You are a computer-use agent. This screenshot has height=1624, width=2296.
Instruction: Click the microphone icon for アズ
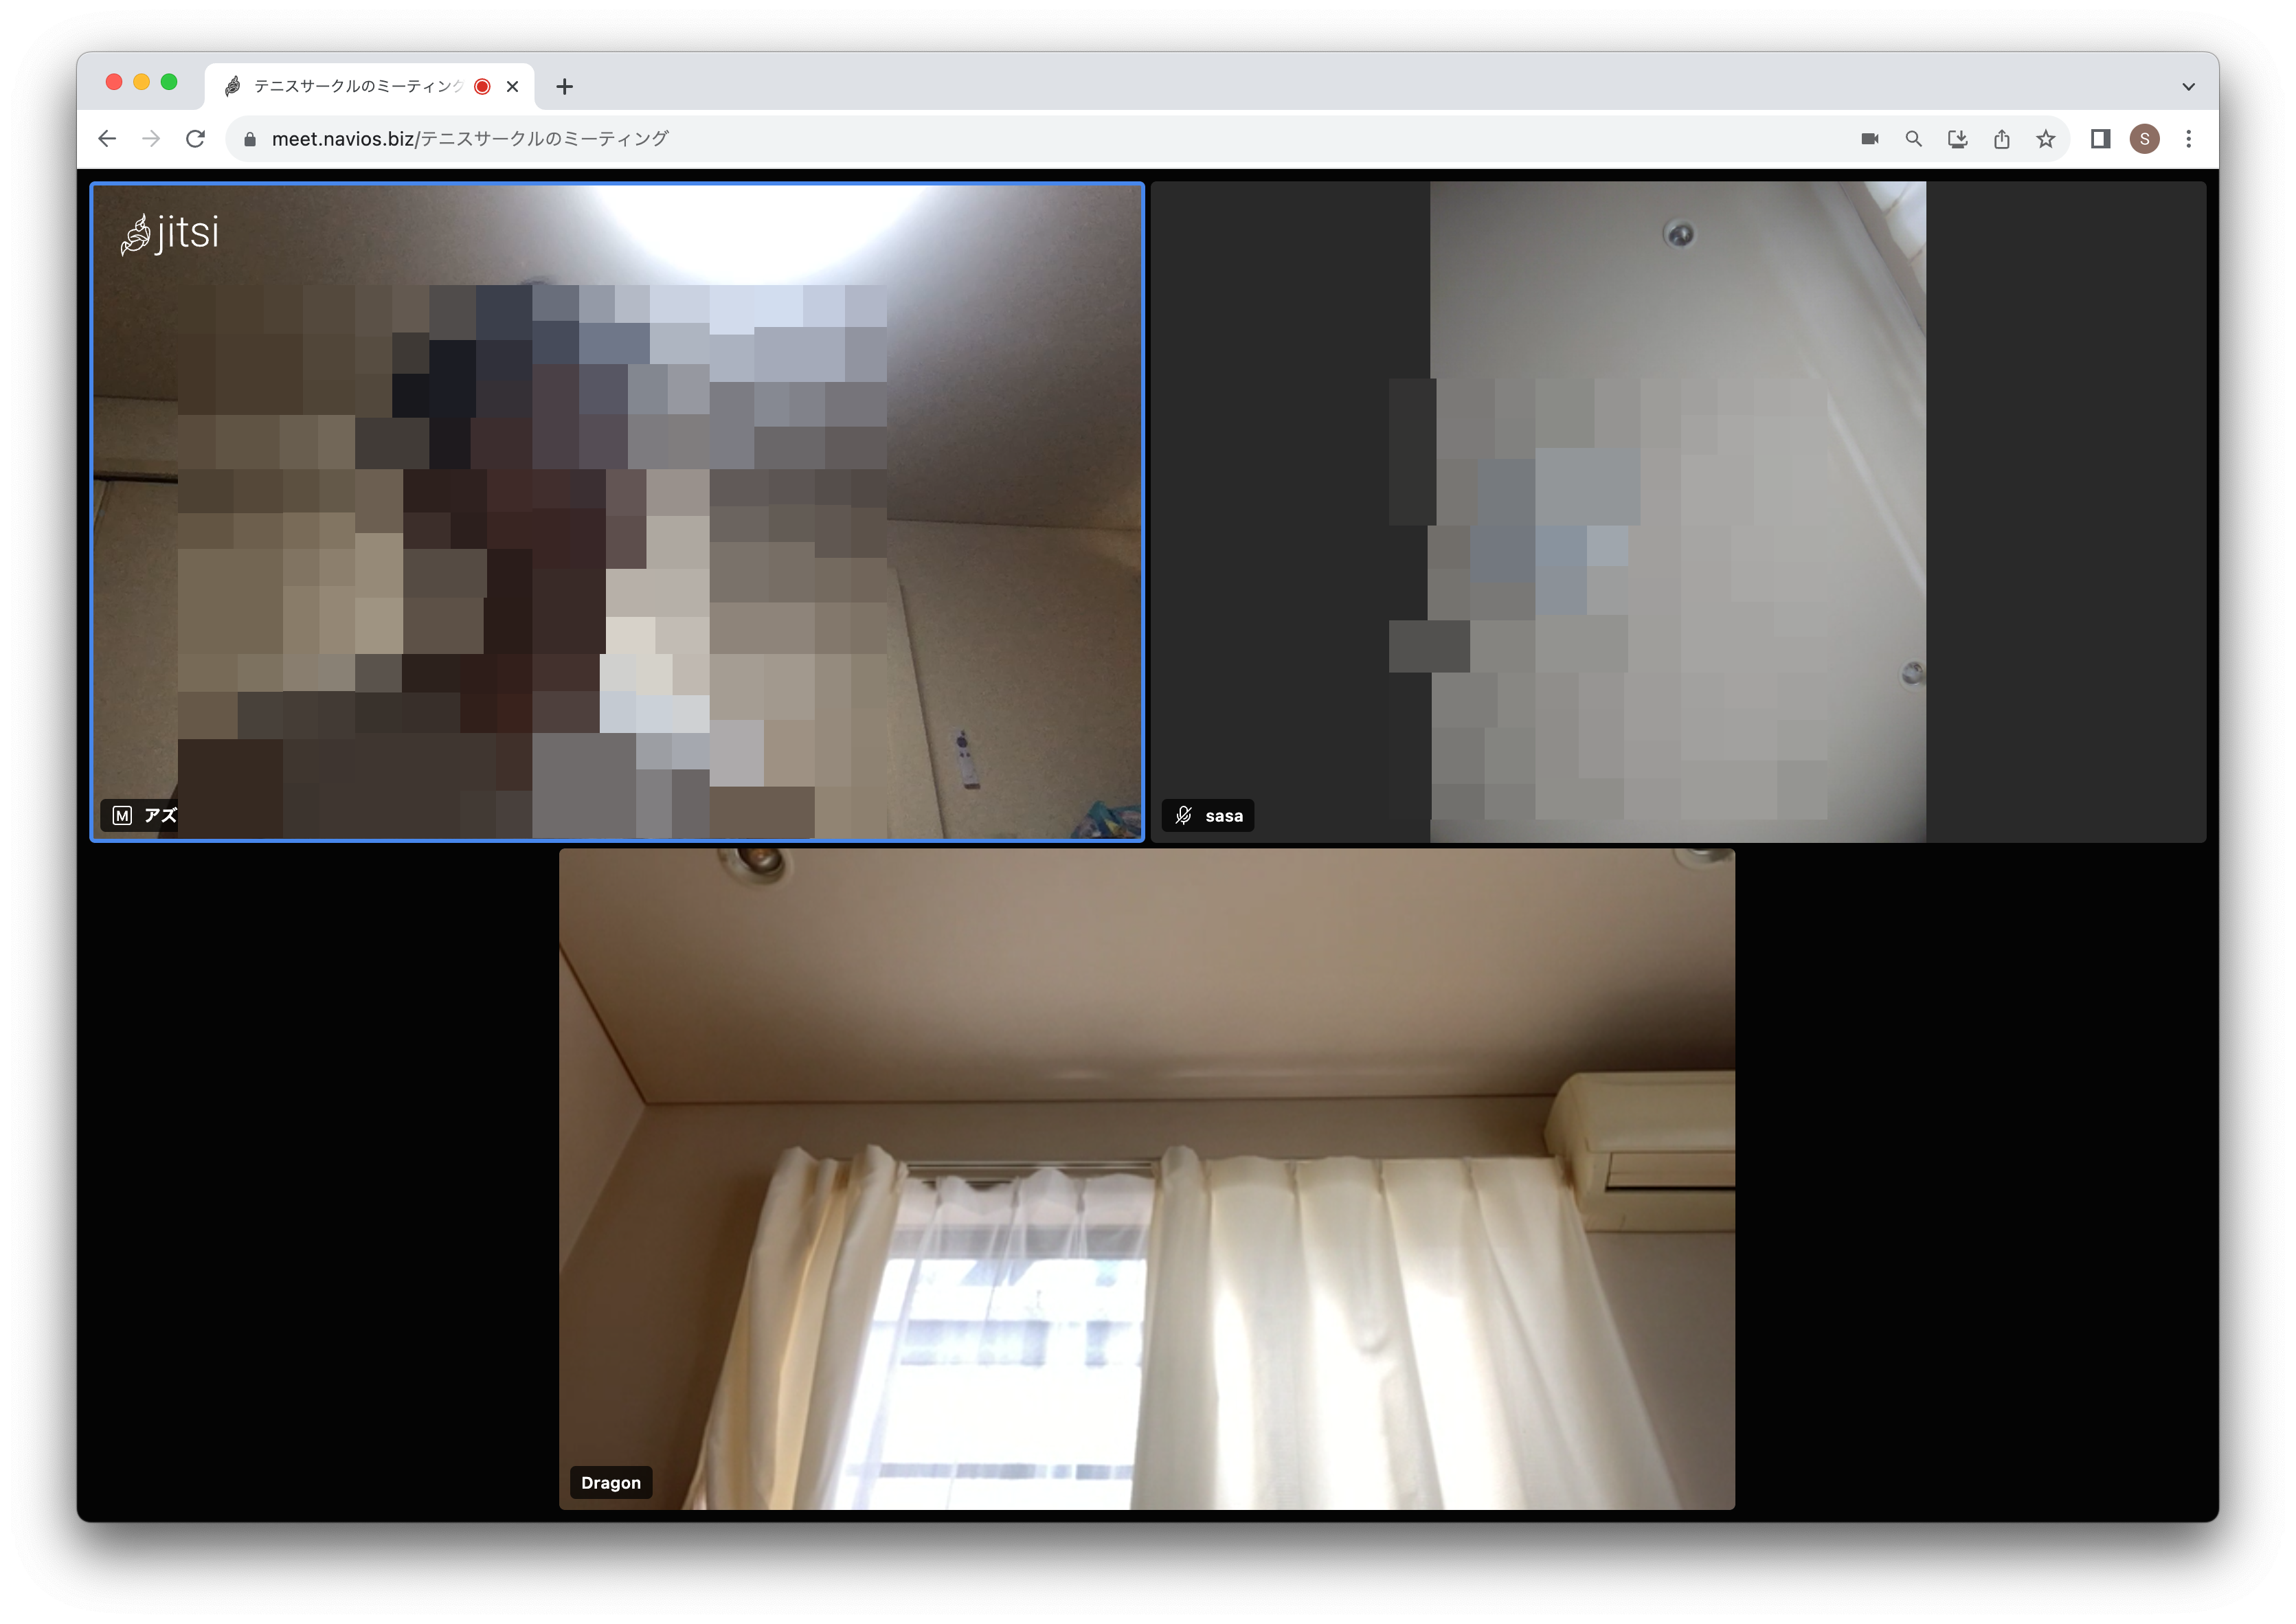click(125, 814)
